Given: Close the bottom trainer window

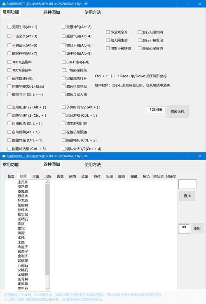Looking at the screenshot, I should tap(200, 156).
